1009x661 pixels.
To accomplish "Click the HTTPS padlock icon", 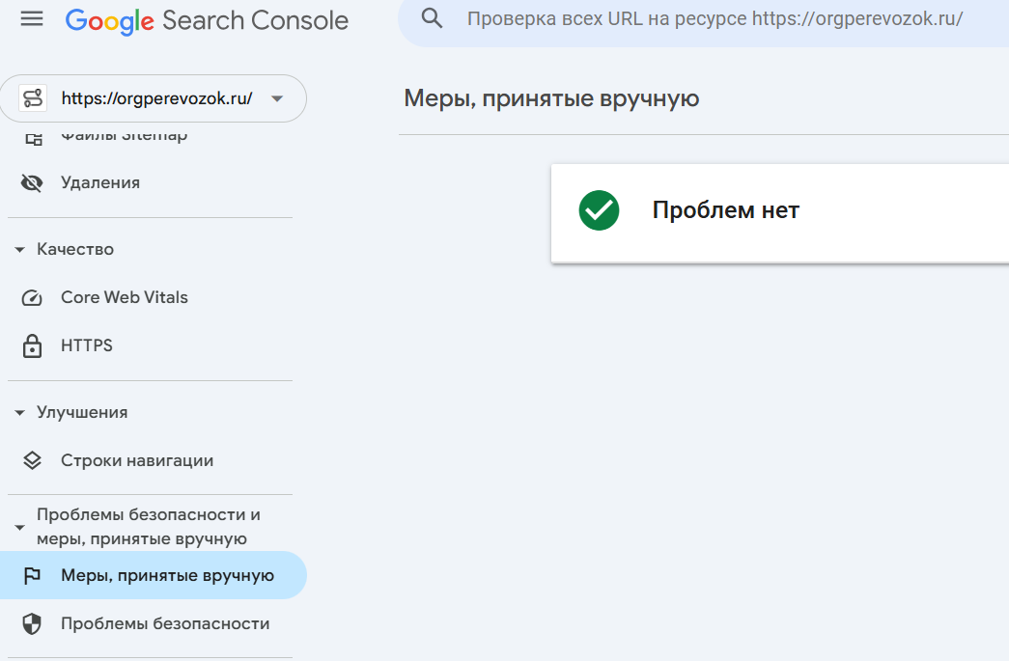I will (32, 345).
